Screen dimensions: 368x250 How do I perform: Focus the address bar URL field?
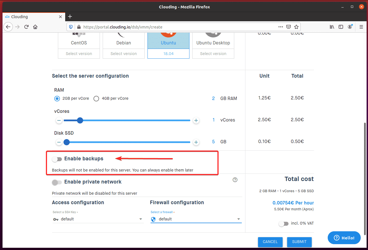(179, 27)
